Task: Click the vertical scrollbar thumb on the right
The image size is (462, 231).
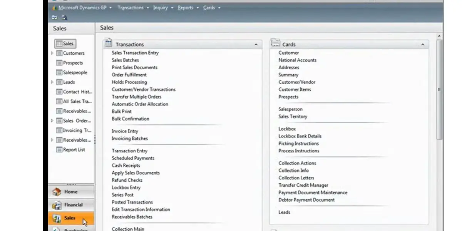Action: (x=439, y=89)
